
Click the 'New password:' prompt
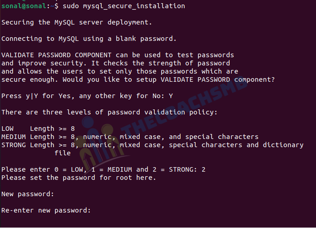pyautogui.click(x=28, y=194)
